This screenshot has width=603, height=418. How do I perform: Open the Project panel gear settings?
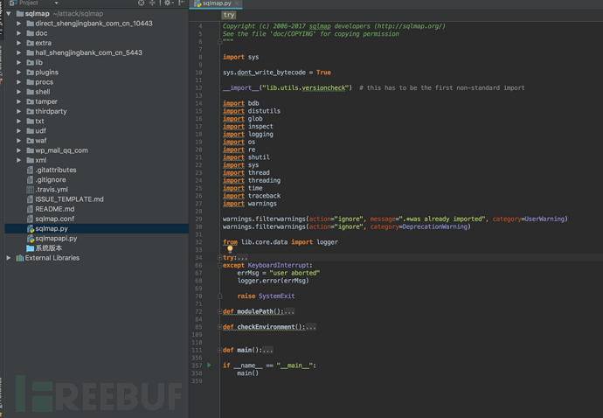tap(168, 3)
